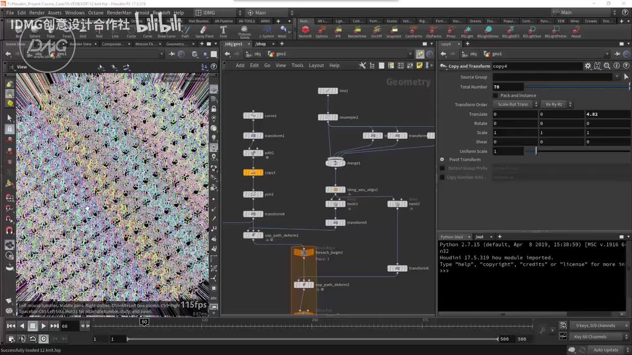Search parameters with the magnifier icon

[607, 66]
